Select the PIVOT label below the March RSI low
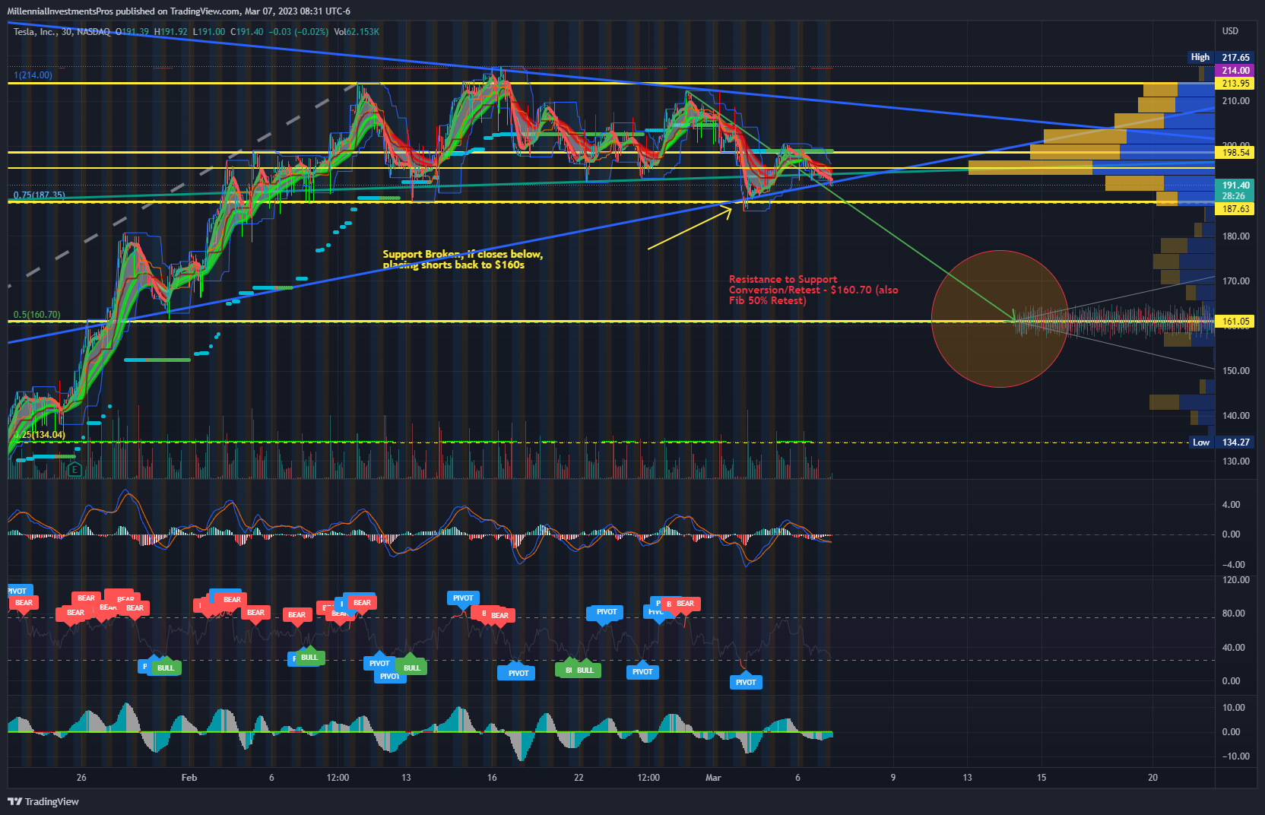This screenshot has width=1265, height=815. [x=746, y=682]
